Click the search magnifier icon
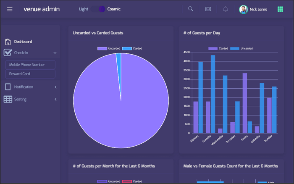The image size is (294, 184). [191, 9]
